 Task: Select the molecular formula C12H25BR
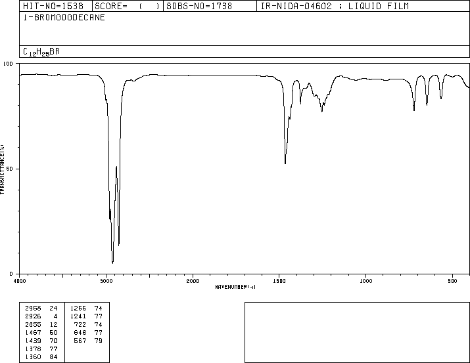(41, 52)
